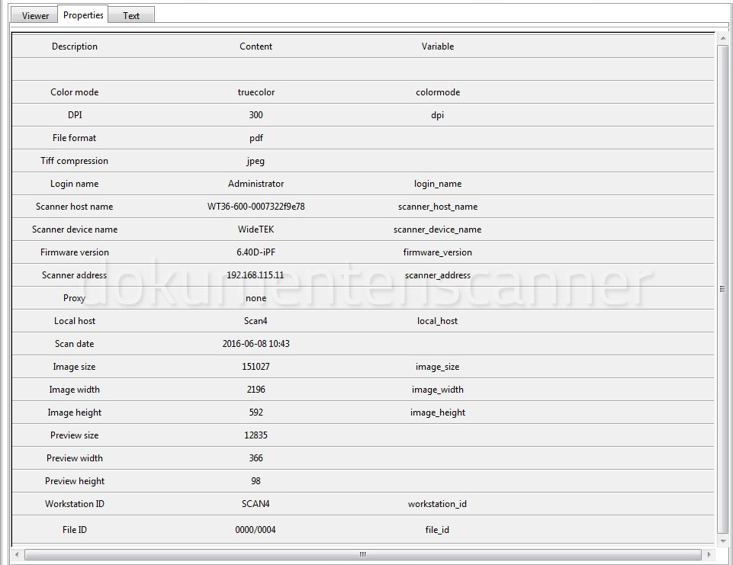Click the 'scanner_address' variable
733x565 pixels.
(x=438, y=275)
